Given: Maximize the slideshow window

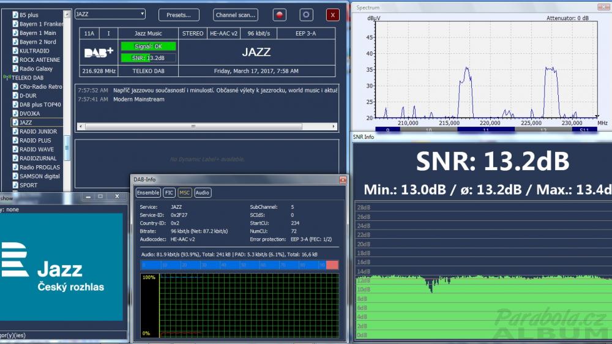Looking at the screenshot, I should tap(100, 196).
